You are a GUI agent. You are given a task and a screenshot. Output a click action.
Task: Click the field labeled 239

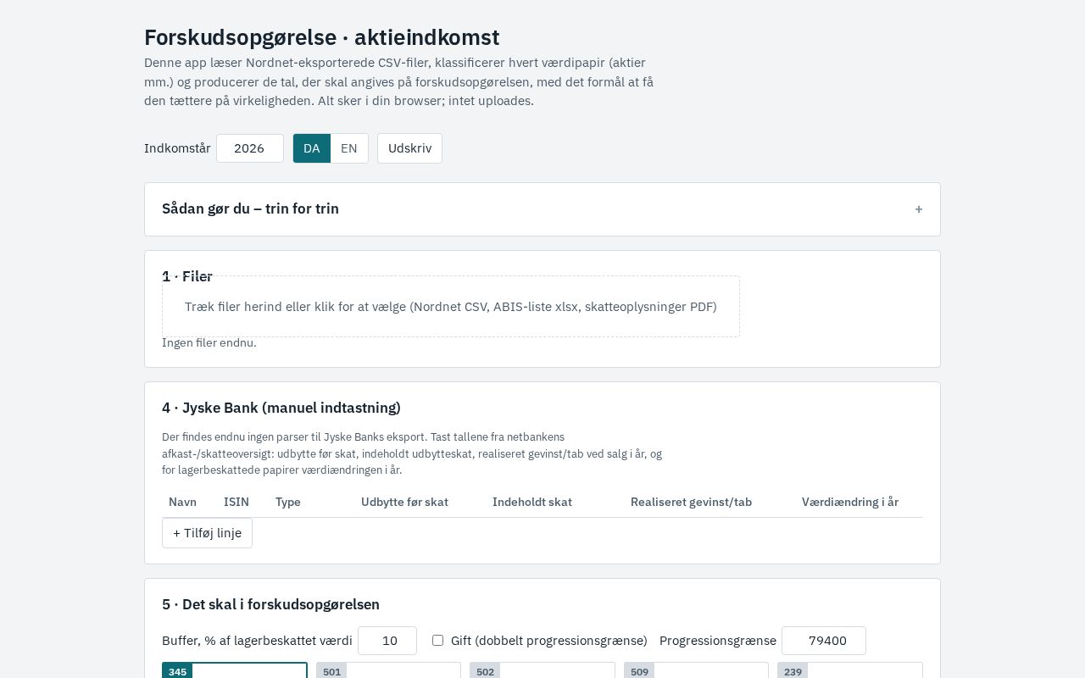850,670
